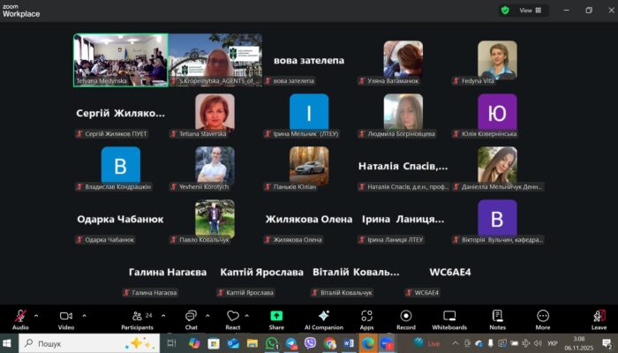This screenshot has height=353, width=618.
Task: Unmute the microphone with Audio icon
Action: point(19,317)
